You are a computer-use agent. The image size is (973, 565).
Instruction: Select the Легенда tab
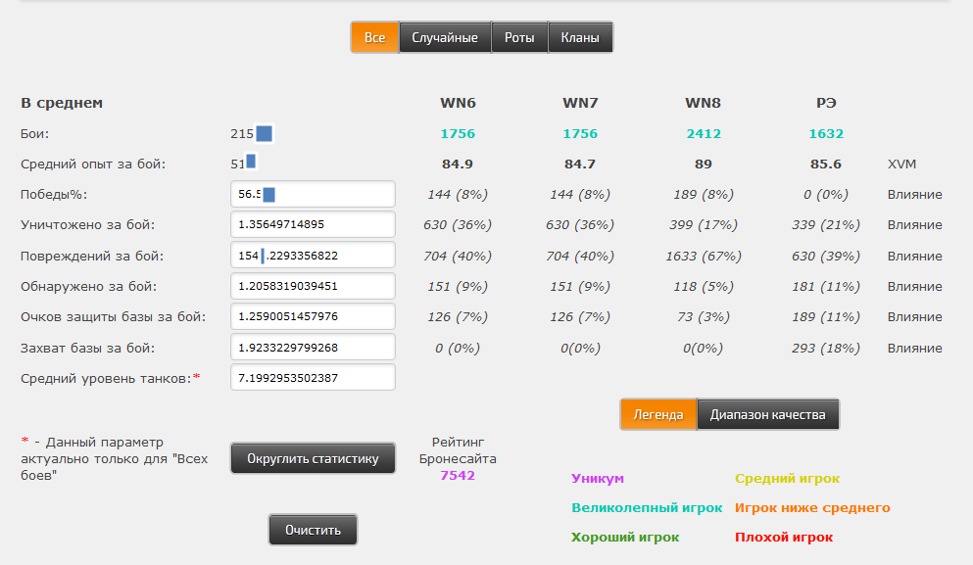[x=658, y=414]
